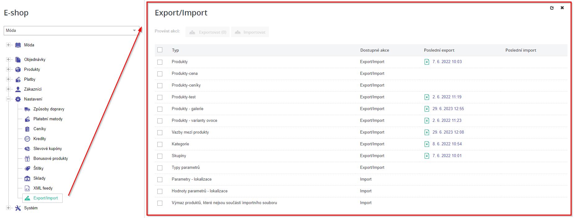Screen dimensions: 574x218
Task: Check the Parametry - lokalizace checkbox
Action: [x=160, y=180]
